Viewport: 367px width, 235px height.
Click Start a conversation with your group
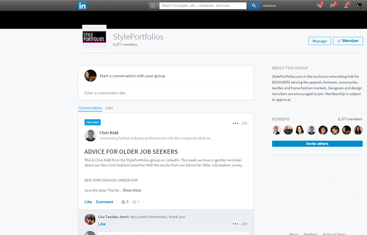(x=132, y=76)
